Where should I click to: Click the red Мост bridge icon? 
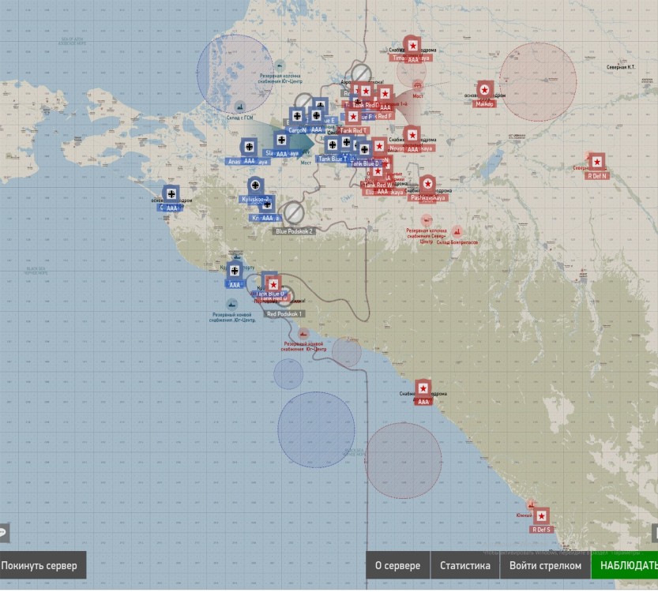(x=418, y=85)
